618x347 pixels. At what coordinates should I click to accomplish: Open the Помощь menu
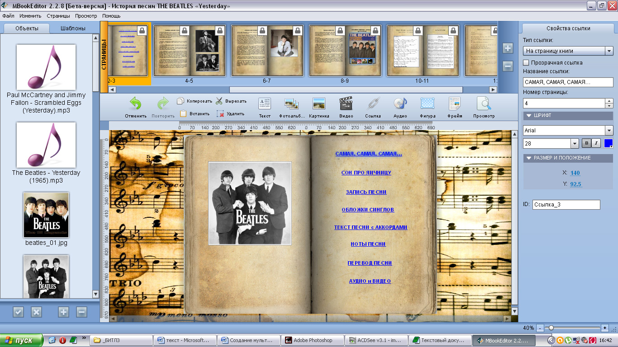click(x=111, y=16)
